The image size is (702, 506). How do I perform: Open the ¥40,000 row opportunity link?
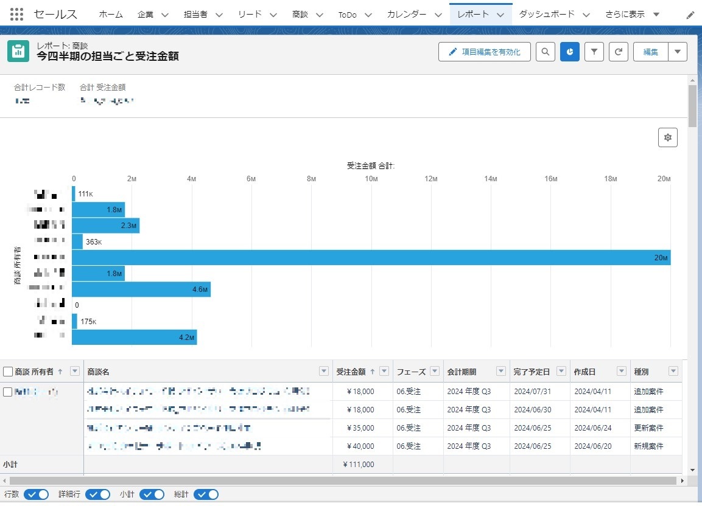pos(174,446)
